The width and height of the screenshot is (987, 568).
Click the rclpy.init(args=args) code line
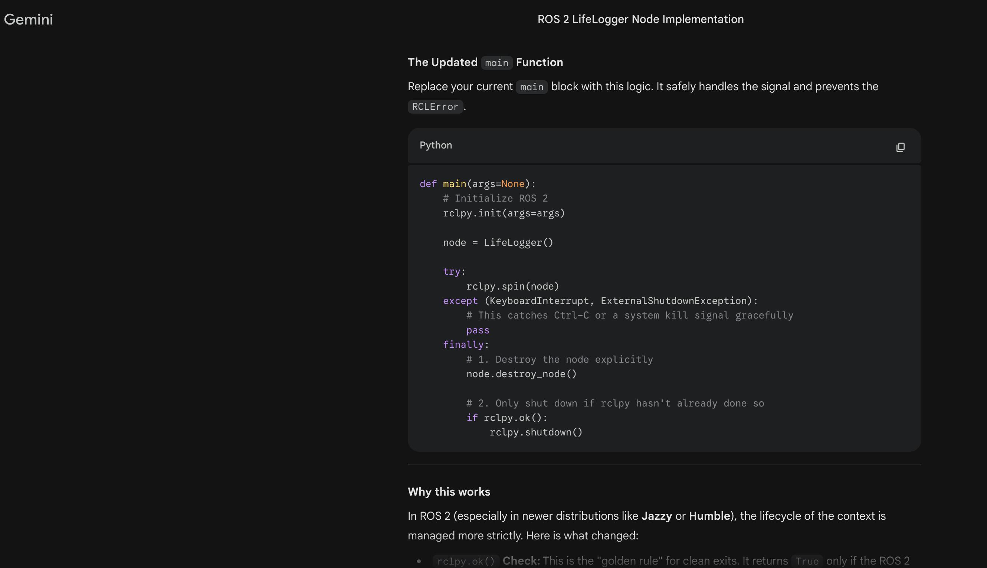point(504,213)
